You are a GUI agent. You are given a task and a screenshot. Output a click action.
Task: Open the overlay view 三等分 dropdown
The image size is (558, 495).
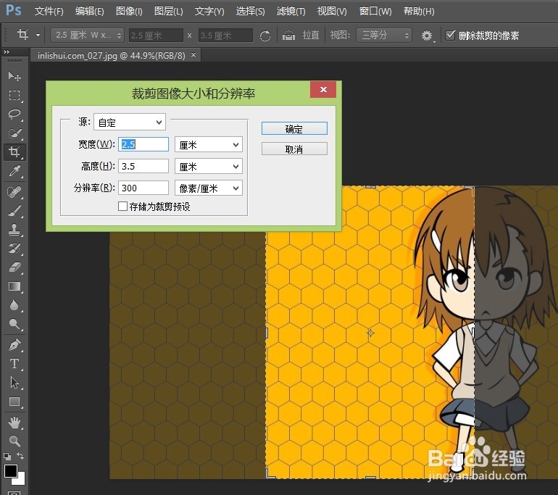(x=384, y=36)
